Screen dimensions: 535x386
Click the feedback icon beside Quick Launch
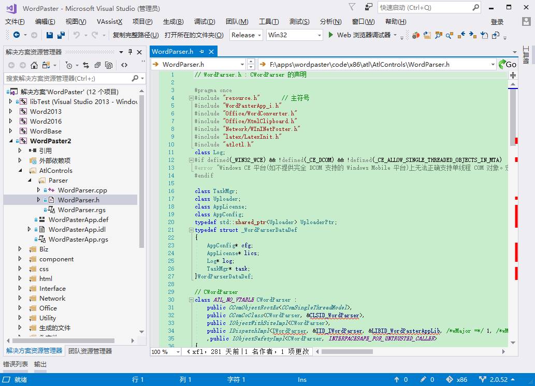[368, 7]
